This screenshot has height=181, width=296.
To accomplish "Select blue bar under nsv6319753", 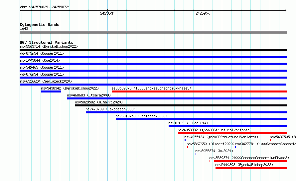I will click(x=201, y=119).
